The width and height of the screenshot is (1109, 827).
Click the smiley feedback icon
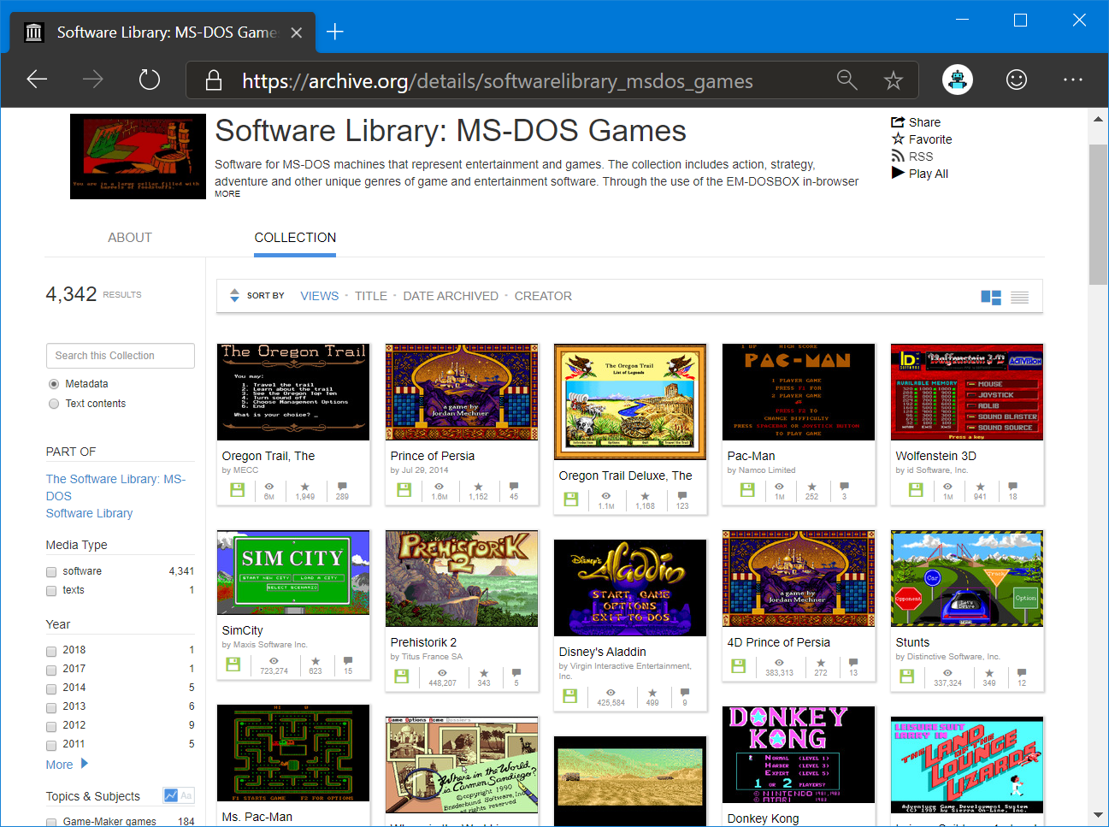[x=1016, y=80]
